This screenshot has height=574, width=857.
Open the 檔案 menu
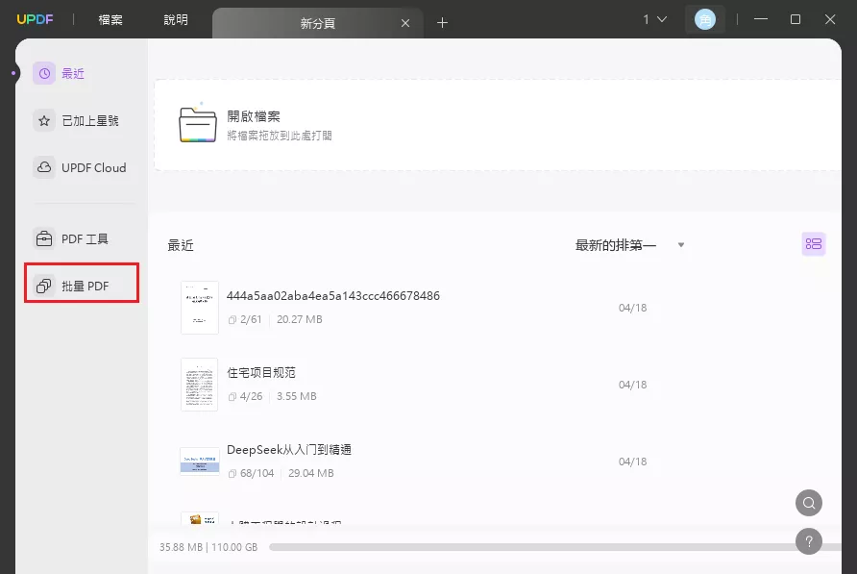[110, 19]
